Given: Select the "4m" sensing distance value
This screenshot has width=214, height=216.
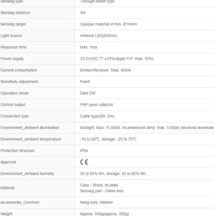Looking at the screenshot, I should [83, 13].
